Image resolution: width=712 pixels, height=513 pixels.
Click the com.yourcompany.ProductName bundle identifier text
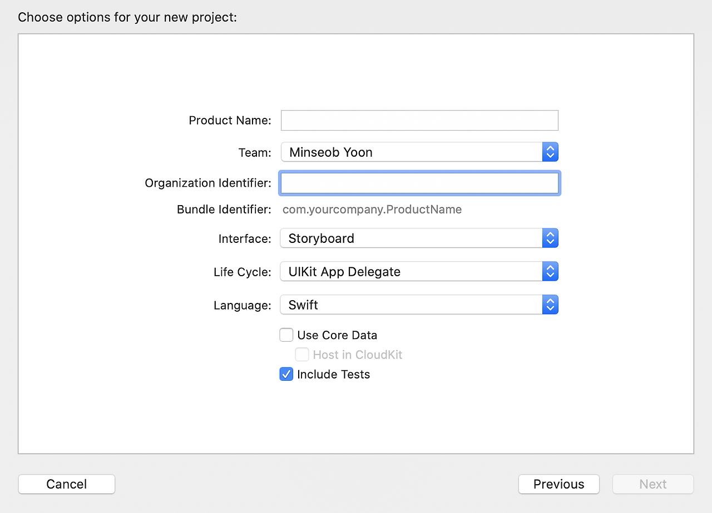pyautogui.click(x=372, y=210)
